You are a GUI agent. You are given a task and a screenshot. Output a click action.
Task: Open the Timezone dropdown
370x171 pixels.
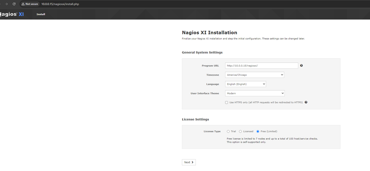click(254, 75)
